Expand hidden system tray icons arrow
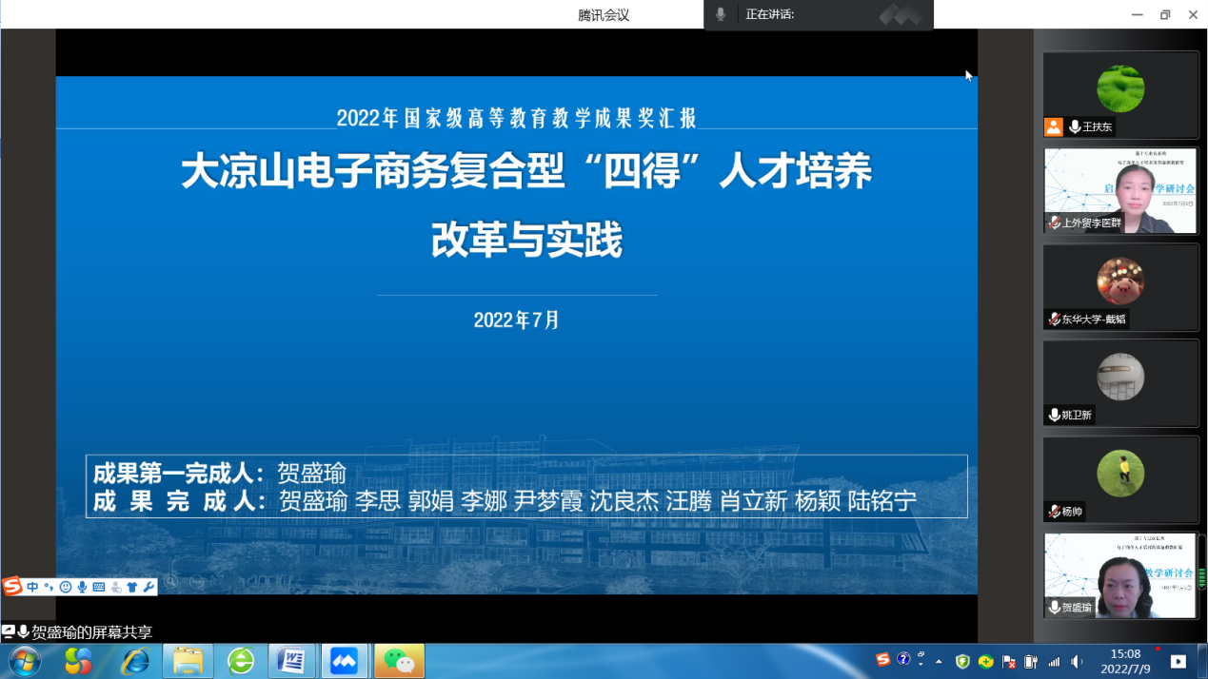This screenshot has height=679, width=1208. (x=939, y=661)
